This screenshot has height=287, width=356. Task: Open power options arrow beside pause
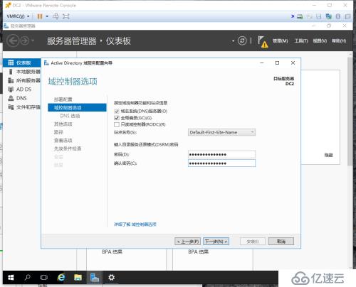[47, 16]
